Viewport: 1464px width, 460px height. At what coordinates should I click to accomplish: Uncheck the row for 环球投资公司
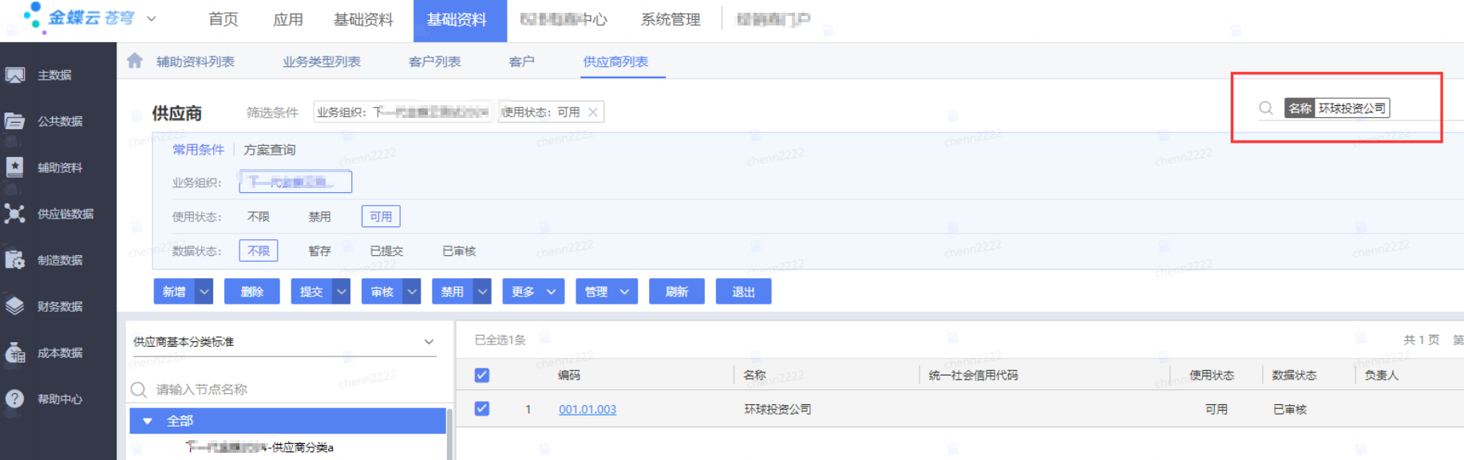pos(482,409)
